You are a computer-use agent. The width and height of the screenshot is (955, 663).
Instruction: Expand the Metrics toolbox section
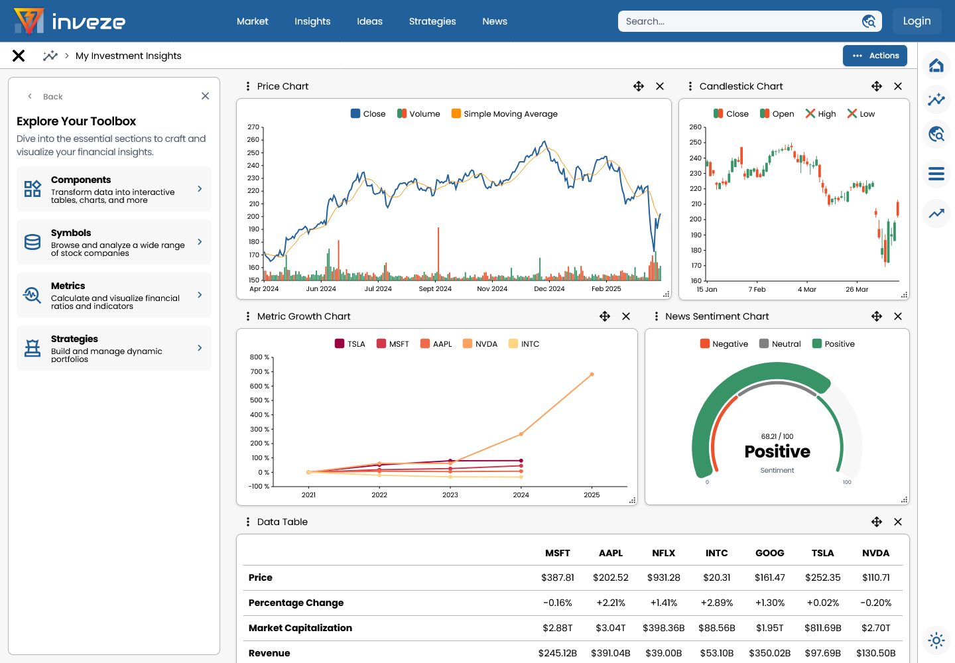114,295
